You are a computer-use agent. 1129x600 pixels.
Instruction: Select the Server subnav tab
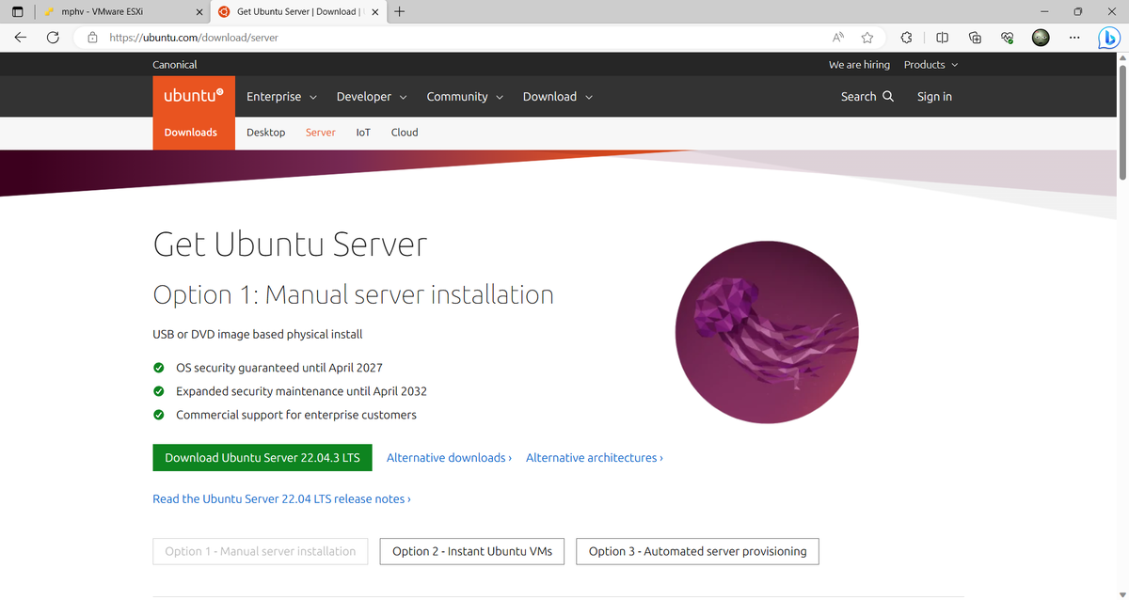point(320,133)
